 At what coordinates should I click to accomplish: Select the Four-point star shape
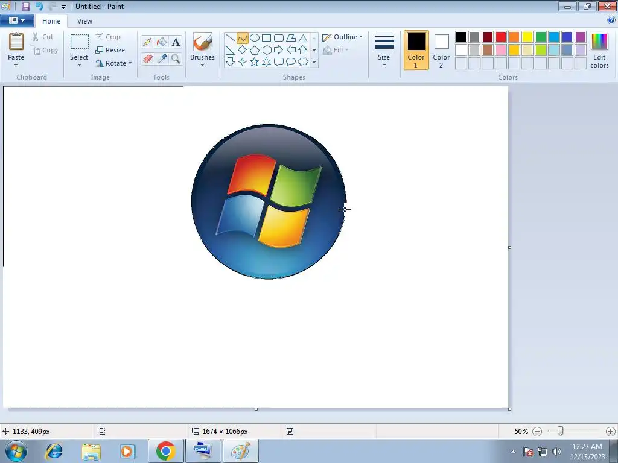pyautogui.click(x=243, y=62)
